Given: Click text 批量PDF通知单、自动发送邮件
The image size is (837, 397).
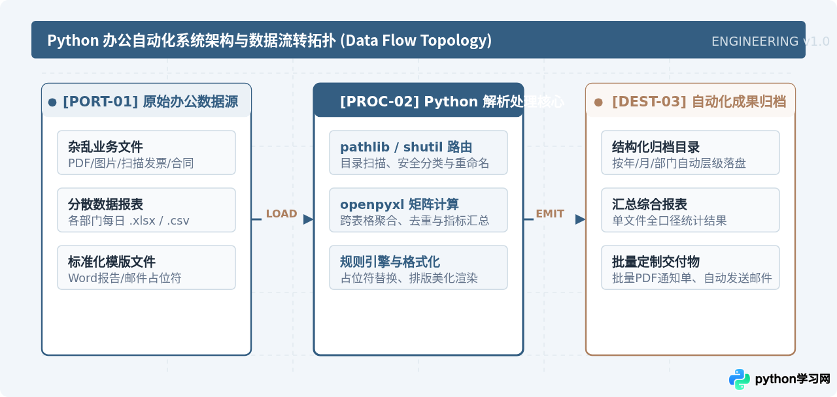Looking at the screenshot, I should (692, 278).
